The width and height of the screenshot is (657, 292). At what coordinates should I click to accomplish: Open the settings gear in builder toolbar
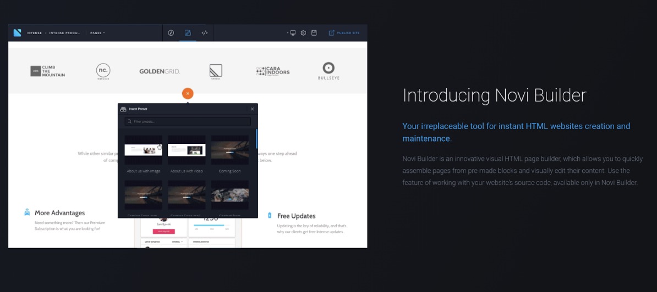[303, 32]
